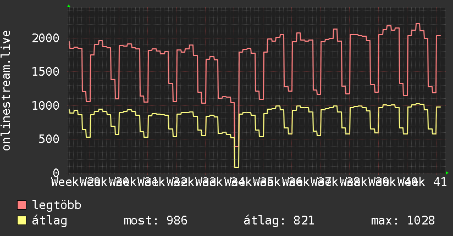This screenshot has height=236, width=453.
Task: Click the 1500 y-axis label
Action: [46, 71]
